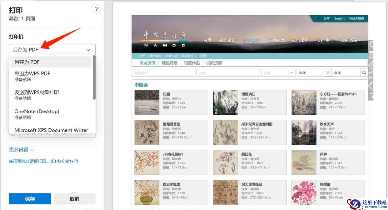Click the 中国画 section heading

[141, 85]
